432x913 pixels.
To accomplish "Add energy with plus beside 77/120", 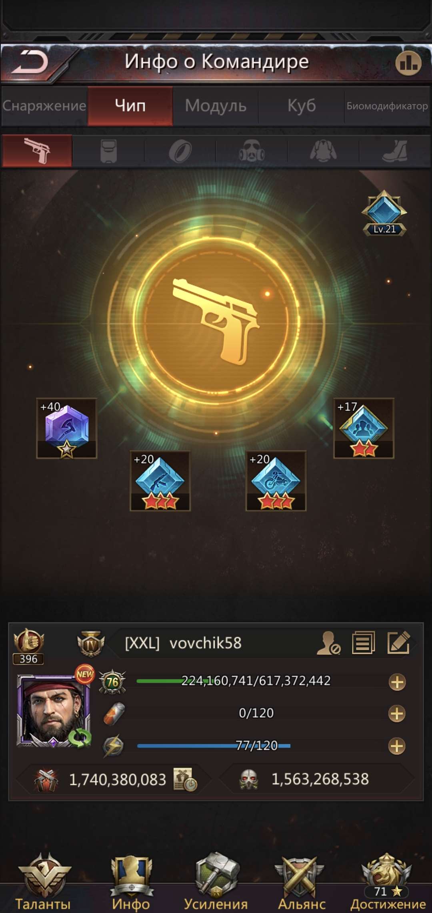I will (x=397, y=746).
